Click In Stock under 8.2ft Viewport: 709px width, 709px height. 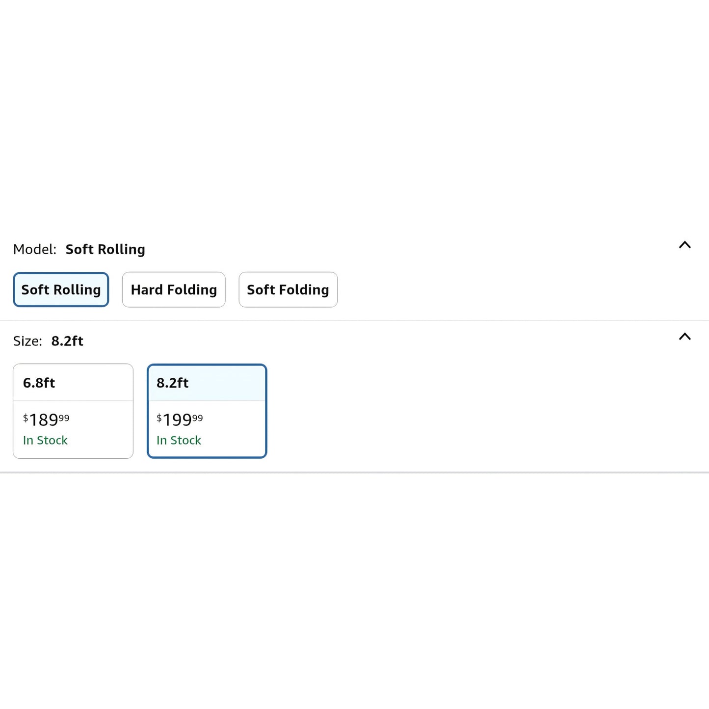[x=179, y=441]
